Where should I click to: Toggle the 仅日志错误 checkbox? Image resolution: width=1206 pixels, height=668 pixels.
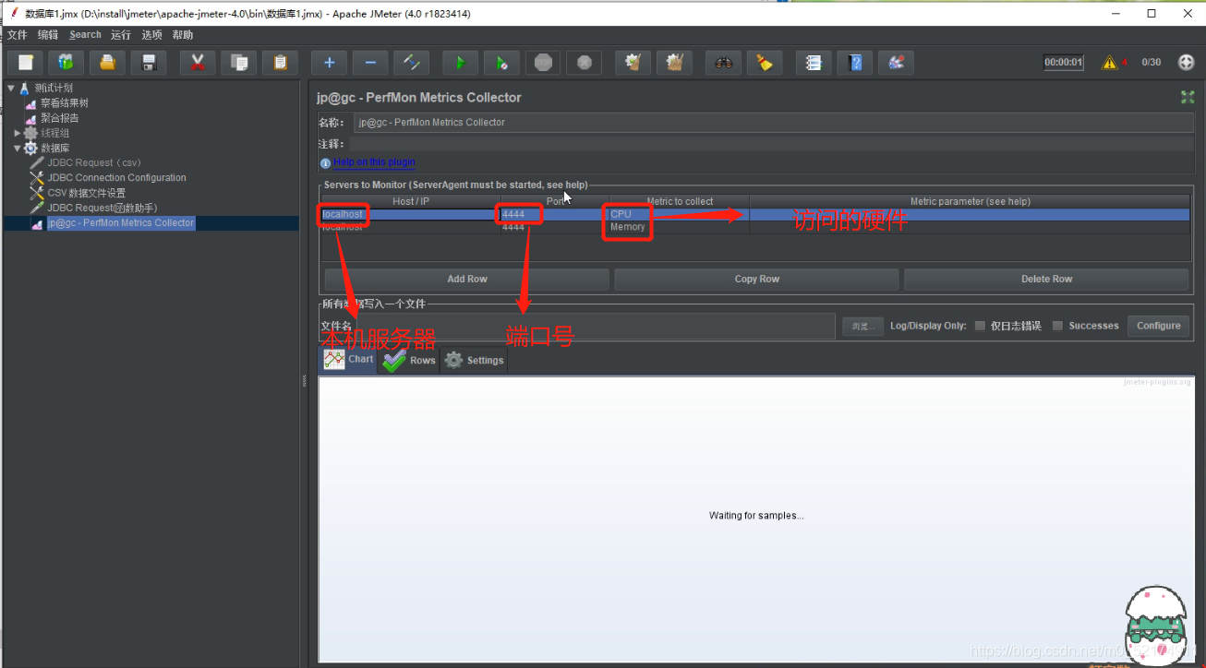(980, 326)
